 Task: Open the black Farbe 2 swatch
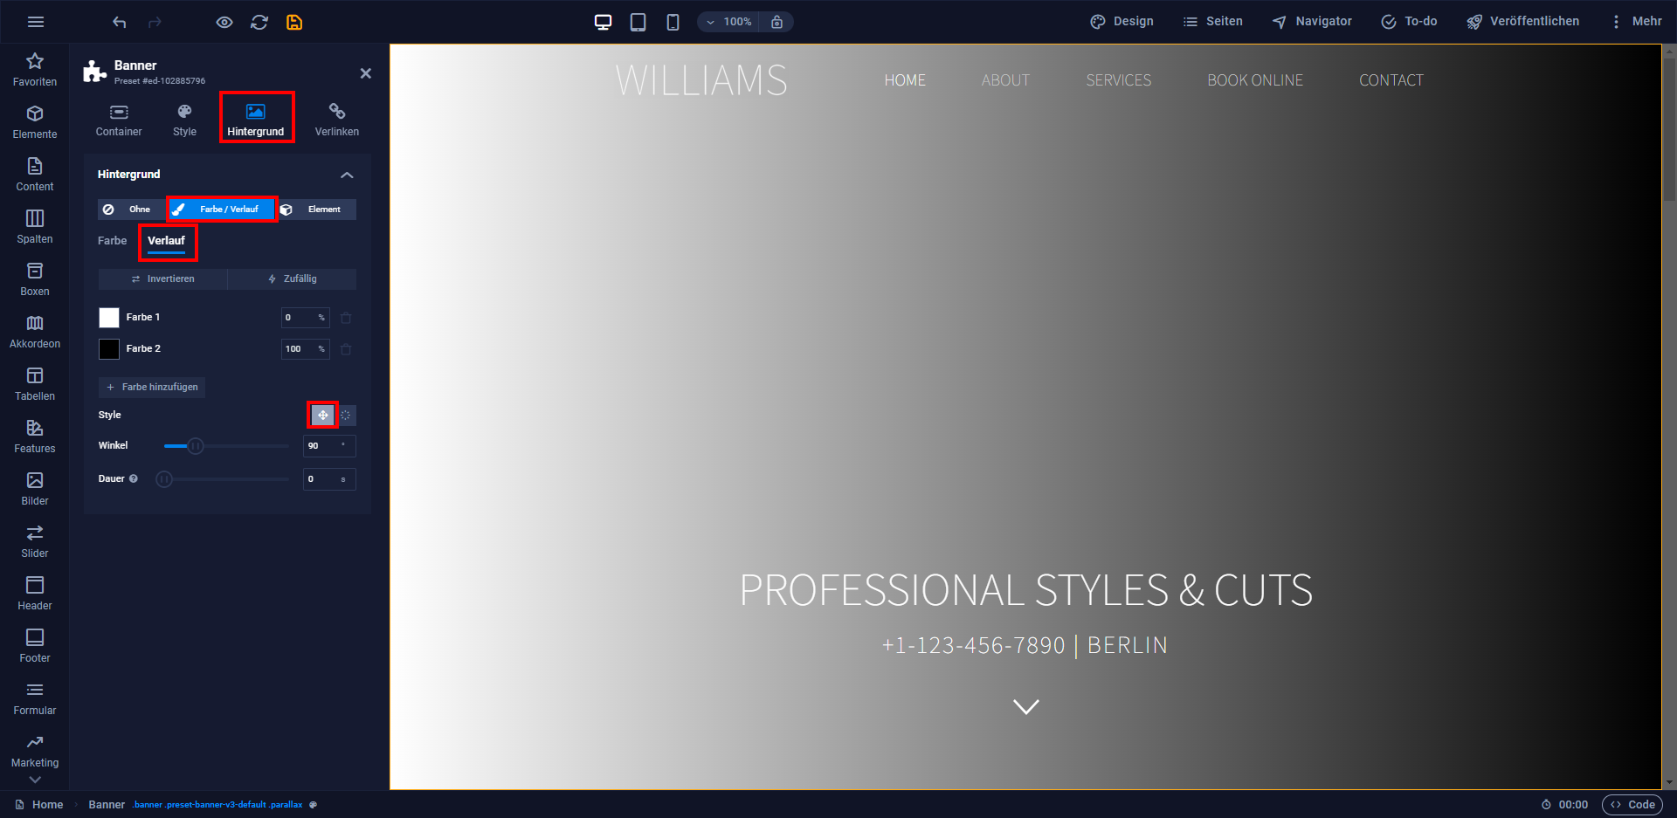coord(109,349)
